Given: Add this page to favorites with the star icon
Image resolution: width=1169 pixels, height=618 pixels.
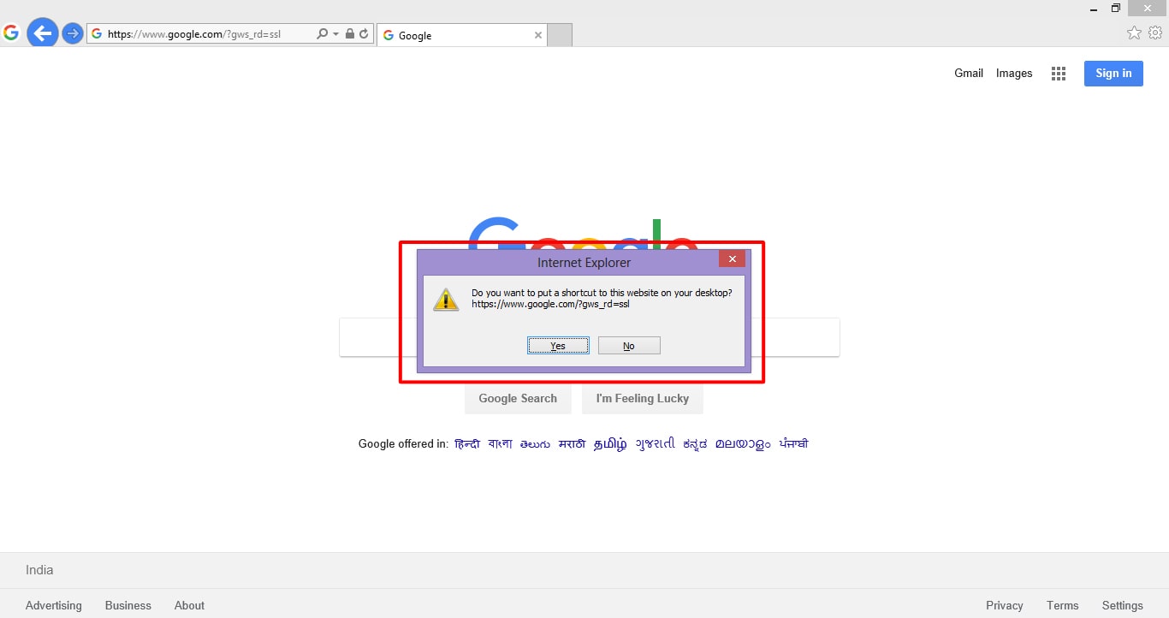Looking at the screenshot, I should click(x=1134, y=32).
